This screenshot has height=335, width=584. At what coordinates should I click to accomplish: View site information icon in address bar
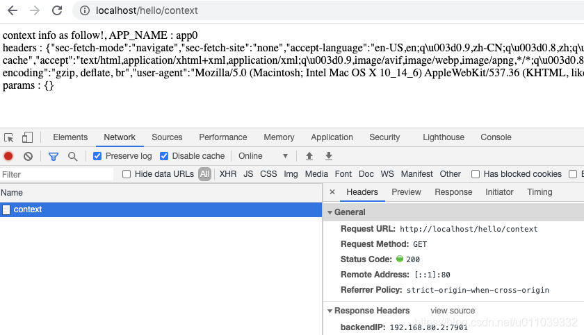(x=85, y=10)
